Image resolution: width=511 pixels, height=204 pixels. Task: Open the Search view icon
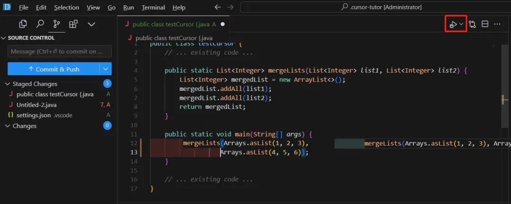[40, 24]
